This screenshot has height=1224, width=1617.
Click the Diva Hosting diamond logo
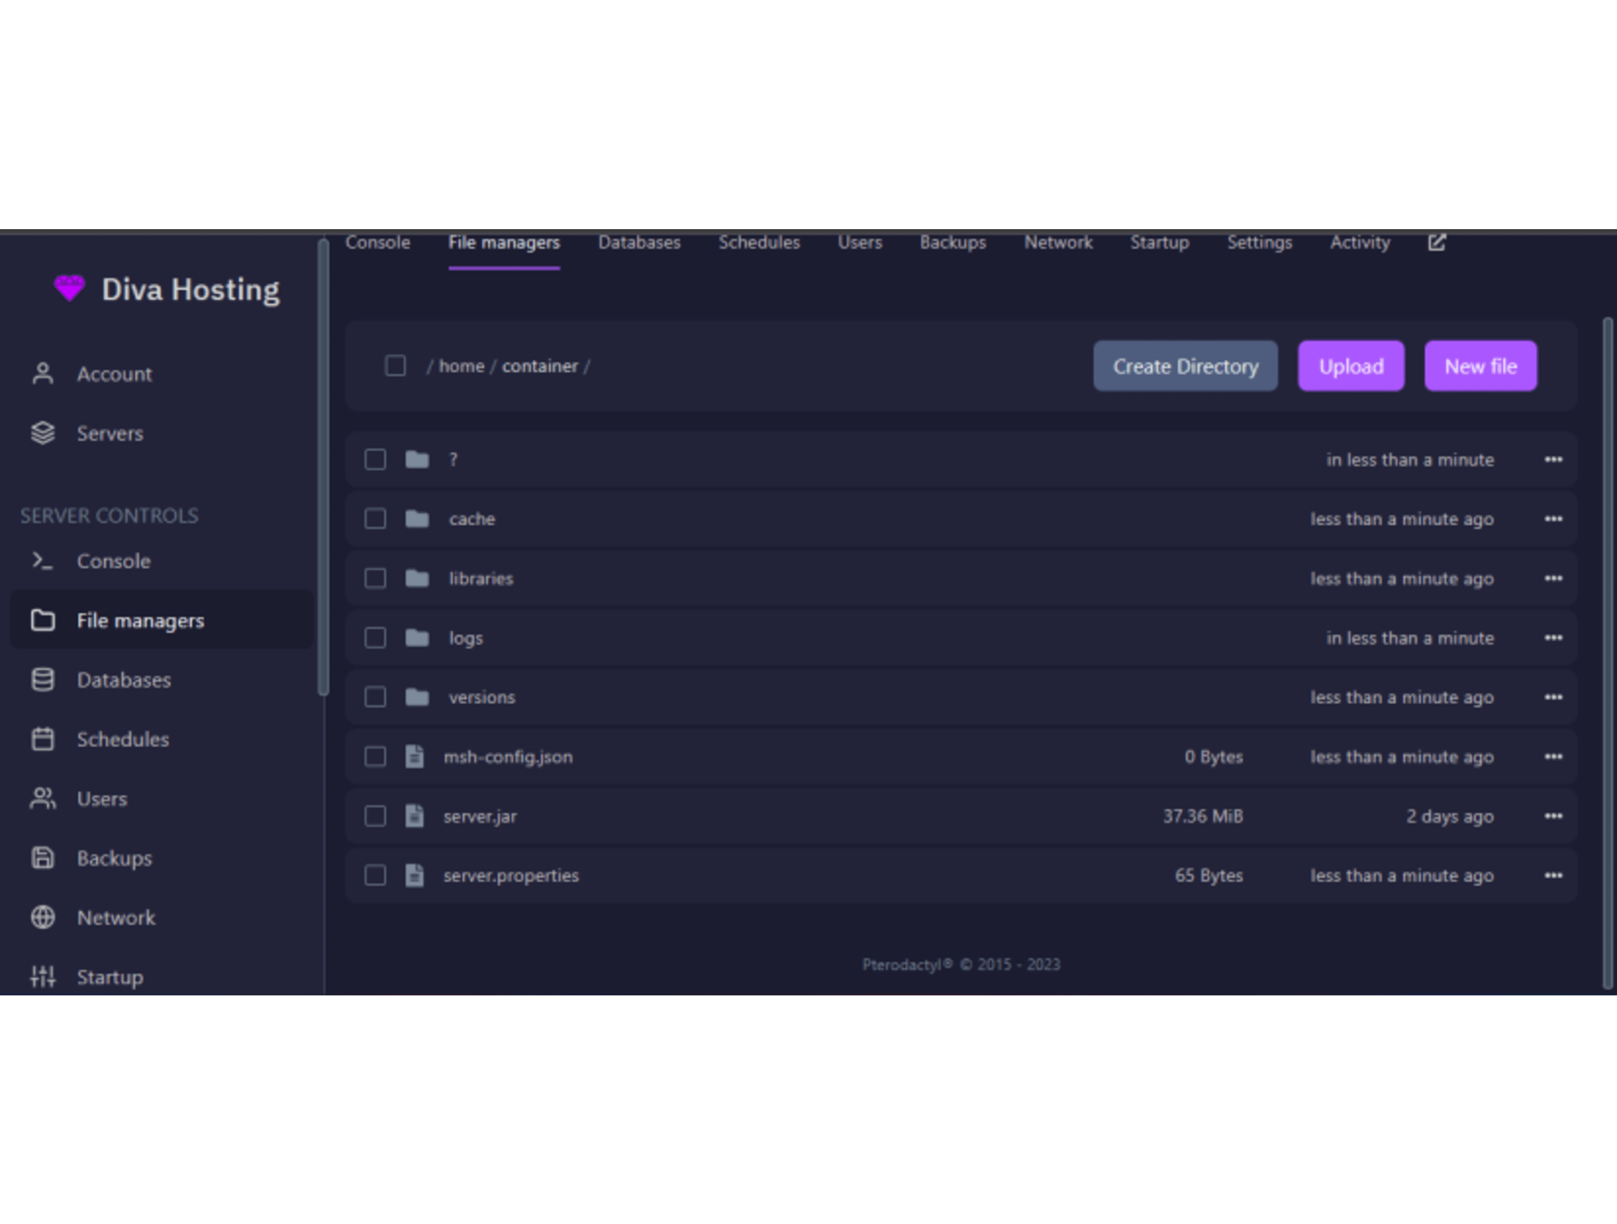[69, 288]
